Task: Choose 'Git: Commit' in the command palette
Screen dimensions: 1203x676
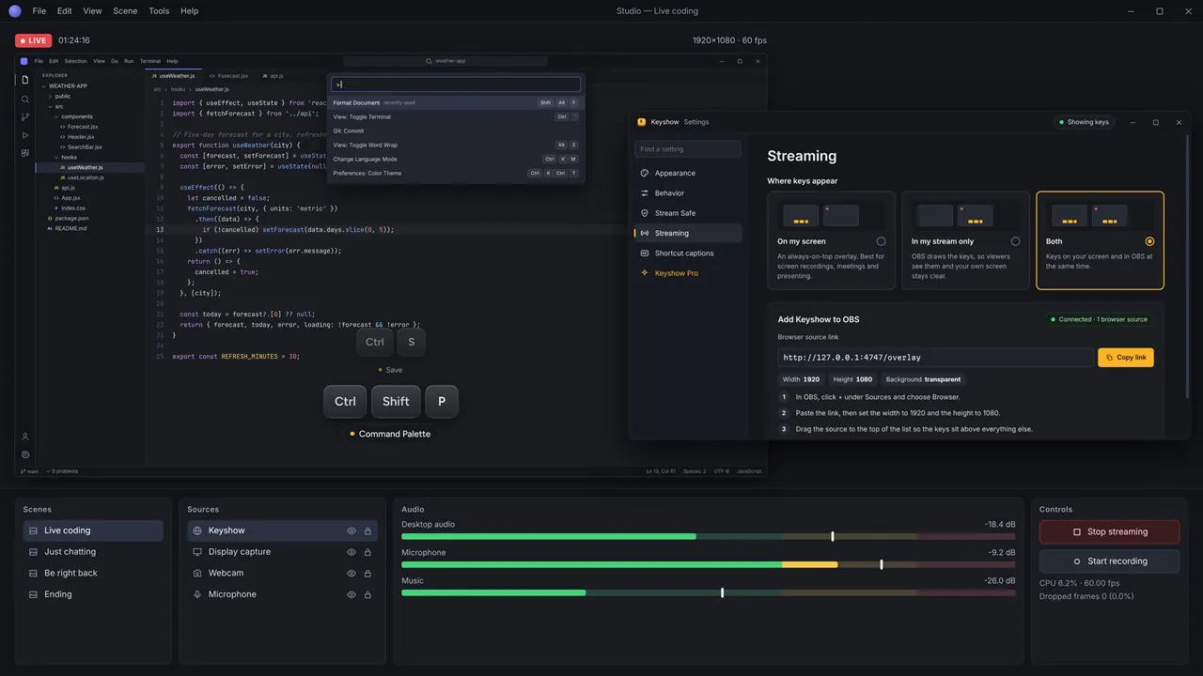Action: [x=456, y=131]
